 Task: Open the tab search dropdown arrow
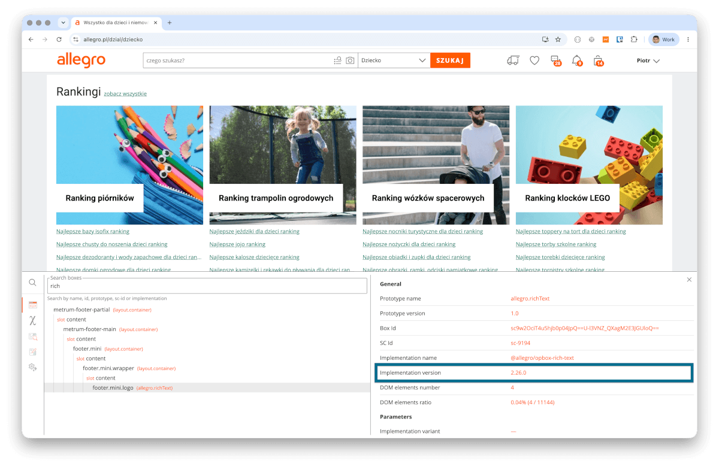(64, 23)
